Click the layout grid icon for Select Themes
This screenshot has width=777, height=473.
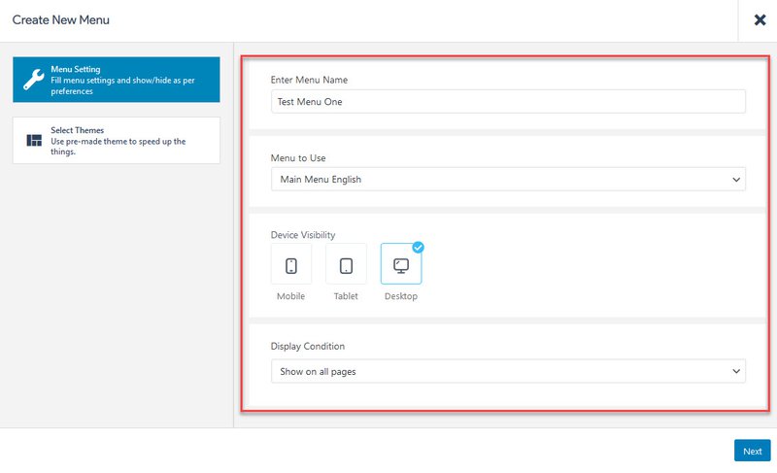click(34, 141)
